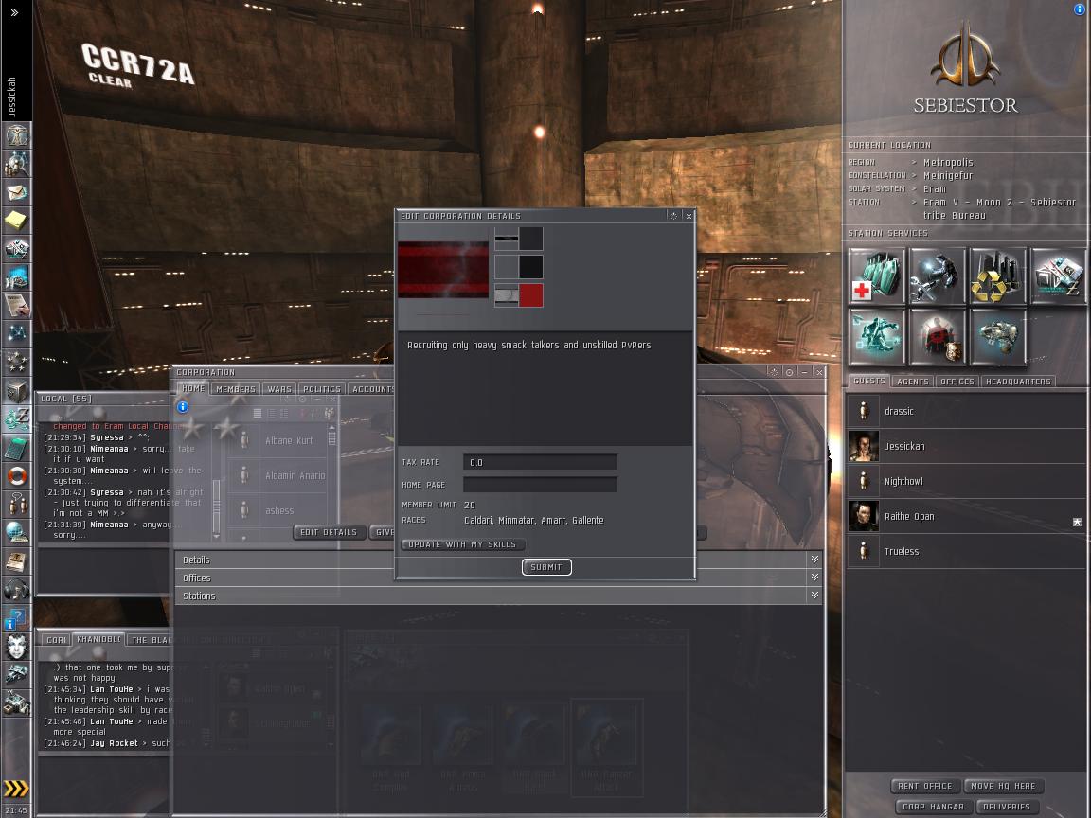
Task: Click the yellow chevrons undock icon
Action: click(x=16, y=788)
